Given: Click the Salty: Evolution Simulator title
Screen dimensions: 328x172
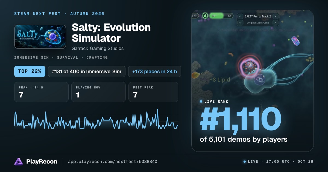Looking at the screenshot, I should pyautogui.click(x=111, y=33).
